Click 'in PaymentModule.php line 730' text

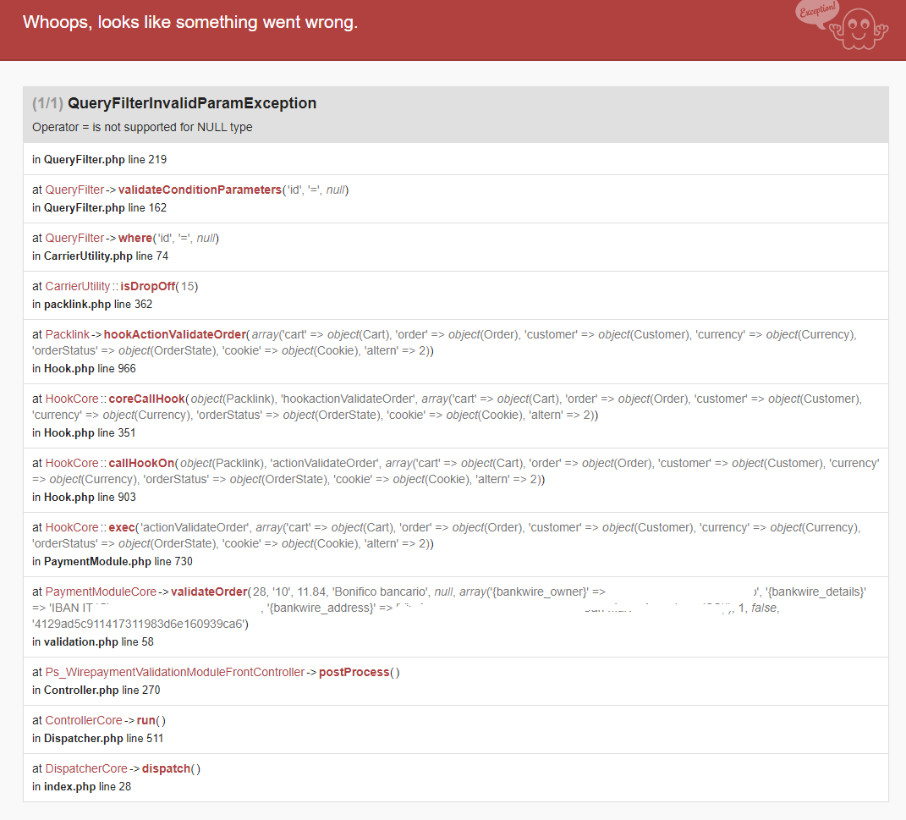coord(113,562)
